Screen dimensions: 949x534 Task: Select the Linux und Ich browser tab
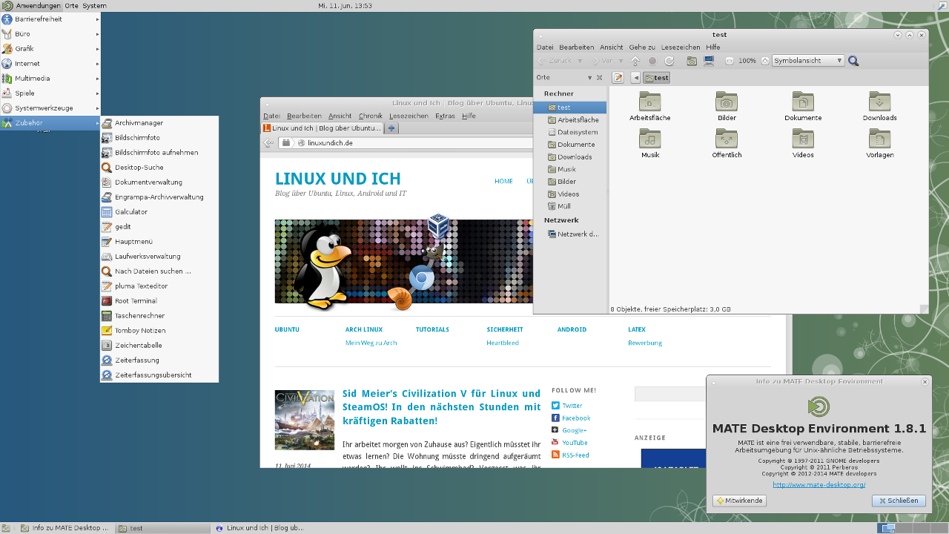323,128
